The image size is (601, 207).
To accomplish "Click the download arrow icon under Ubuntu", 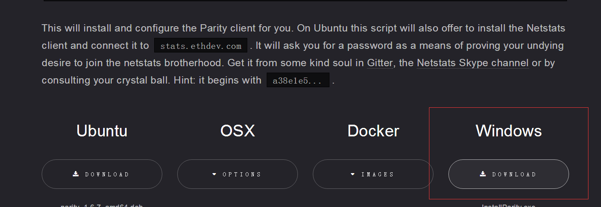I will tap(76, 174).
